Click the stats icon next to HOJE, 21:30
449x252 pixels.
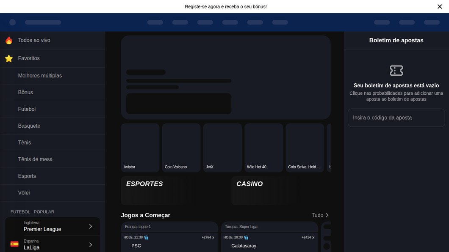coord(146,238)
